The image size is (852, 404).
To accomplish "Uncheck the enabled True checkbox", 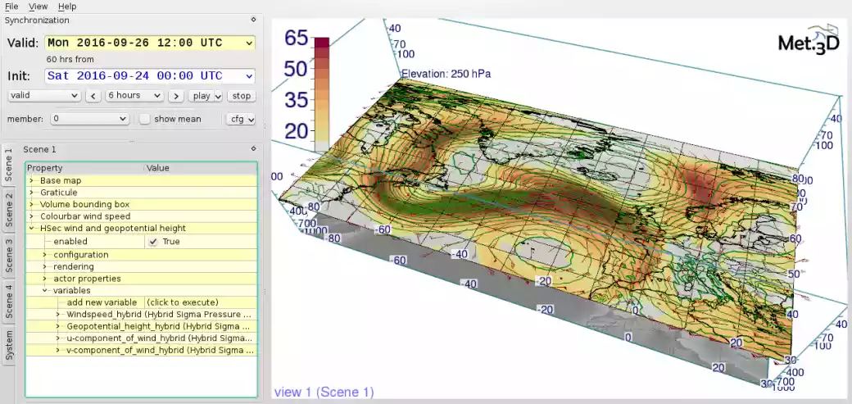I will 153,242.
